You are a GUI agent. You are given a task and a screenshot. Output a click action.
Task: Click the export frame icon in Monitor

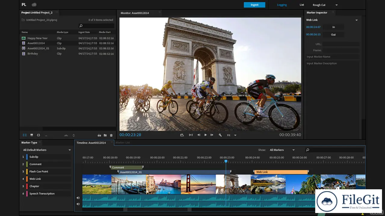(182, 135)
